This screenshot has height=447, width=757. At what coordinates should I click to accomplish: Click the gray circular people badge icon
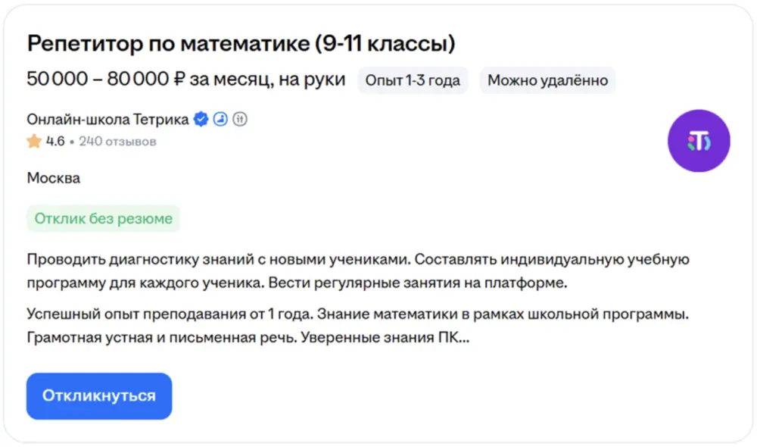241,120
